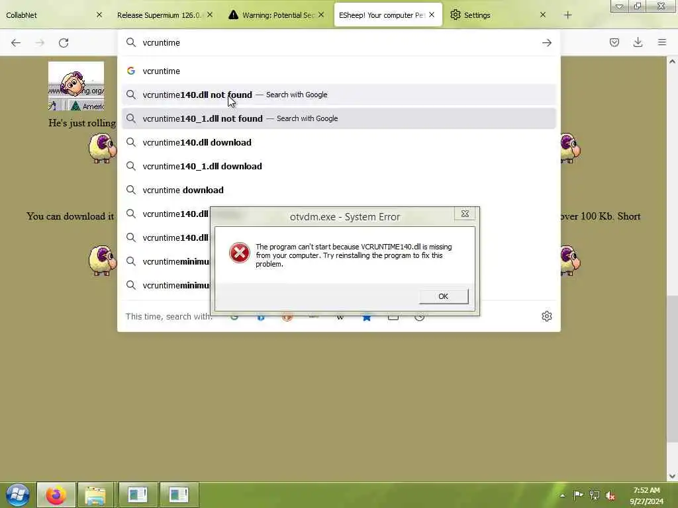Viewport: 678px width, 508px height.
Task: Open the Downloads panel
Action: coord(638,42)
